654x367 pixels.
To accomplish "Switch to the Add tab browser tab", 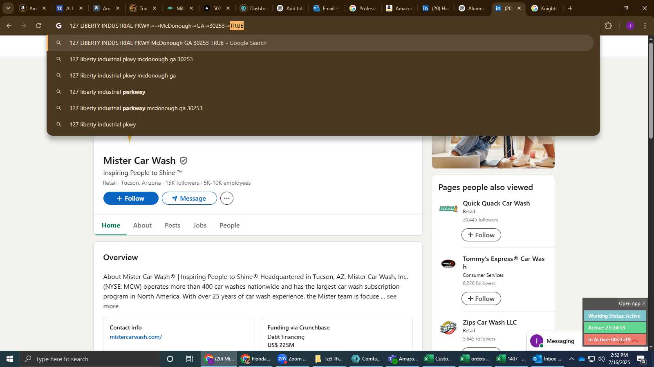I will [x=290, y=8].
